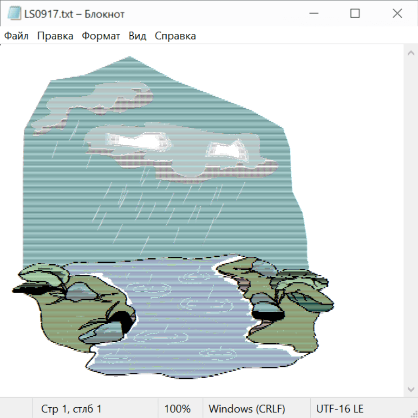Click the scroll up arrow

(x=411, y=53)
